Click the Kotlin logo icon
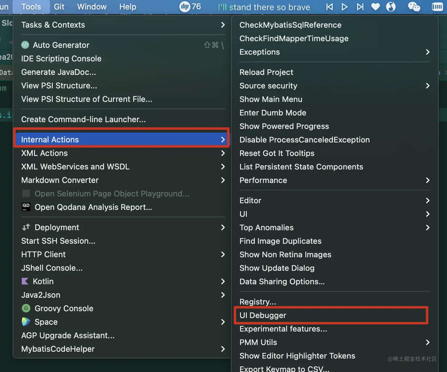The height and width of the screenshot is (372, 447). pos(25,281)
